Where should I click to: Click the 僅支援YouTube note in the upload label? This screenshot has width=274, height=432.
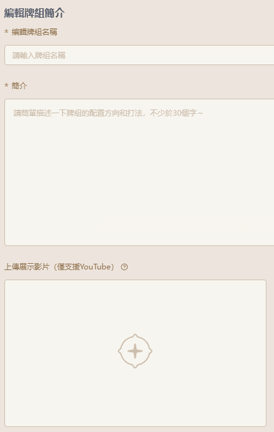click(82, 267)
